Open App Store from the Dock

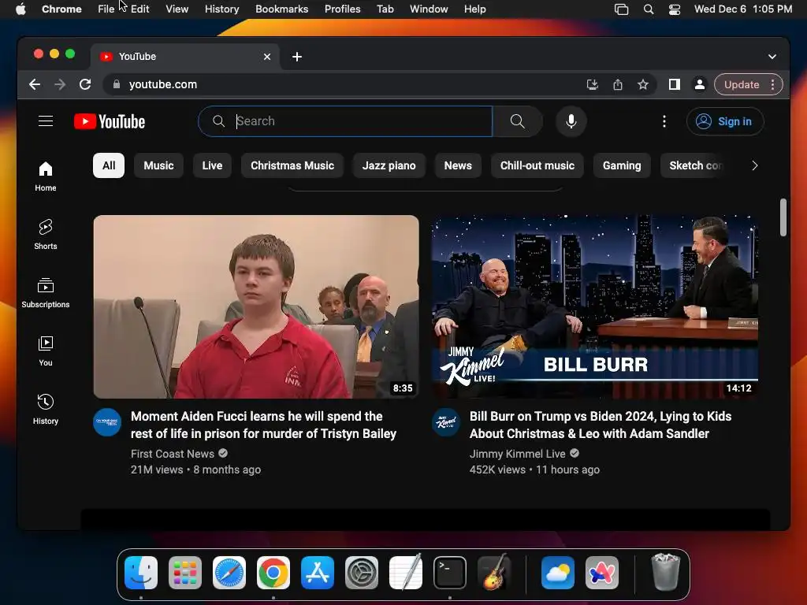point(318,573)
